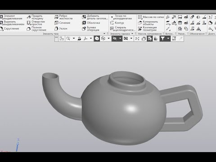Screen dimensions: 216x162
Task: Click the toolbar grip handle
Action: (x=56, y=39)
